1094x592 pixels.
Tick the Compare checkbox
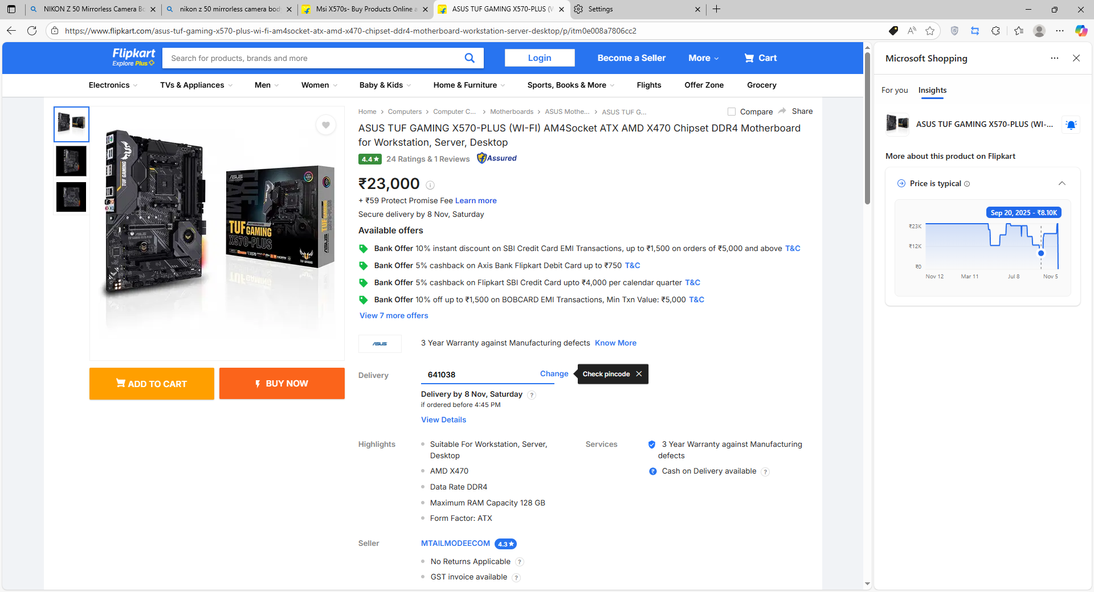(732, 112)
